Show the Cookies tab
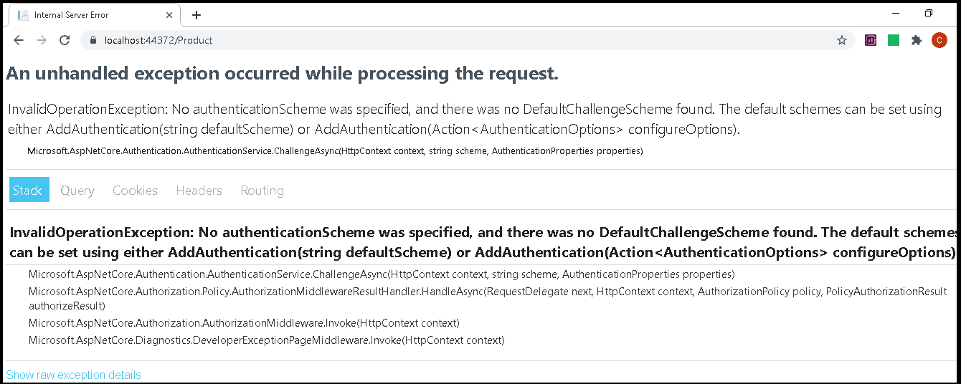This screenshot has width=961, height=384. pos(135,191)
